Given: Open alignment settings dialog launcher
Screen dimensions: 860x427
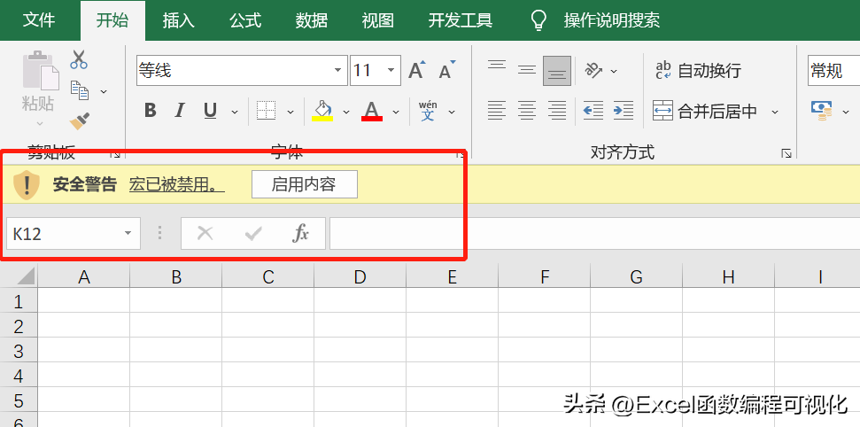Looking at the screenshot, I should pyautogui.click(x=786, y=153).
